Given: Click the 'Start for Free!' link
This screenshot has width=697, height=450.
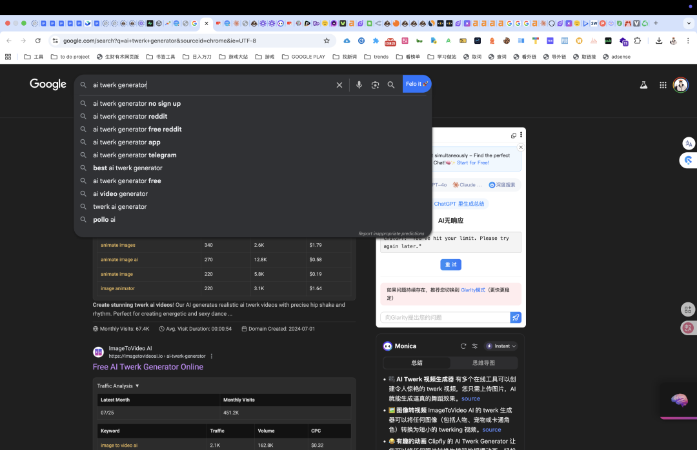Looking at the screenshot, I should 473,162.
